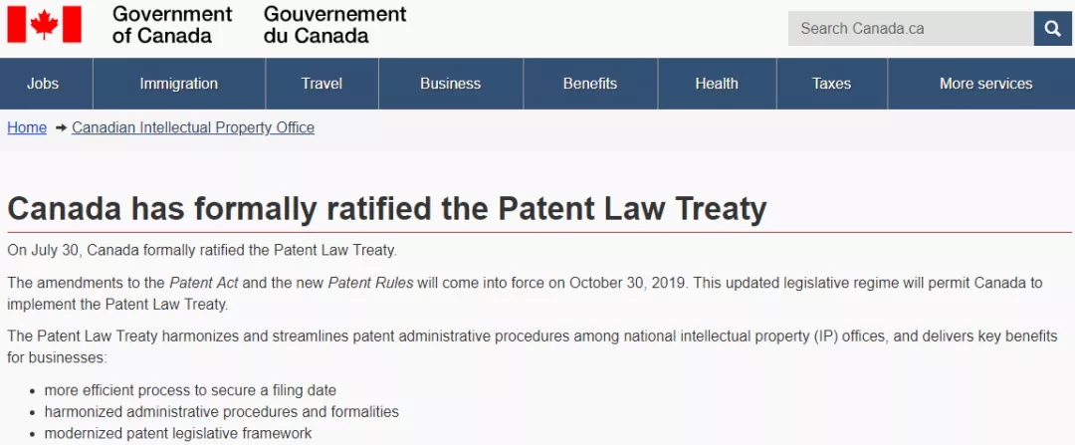Focus the Search Canada.ca field
Screen dimensions: 1075x445
pyautogui.click(x=910, y=28)
